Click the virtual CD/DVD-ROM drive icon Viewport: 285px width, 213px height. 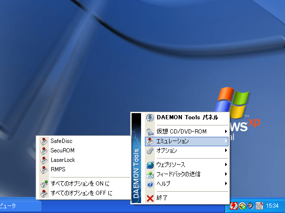[x=150, y=132]
